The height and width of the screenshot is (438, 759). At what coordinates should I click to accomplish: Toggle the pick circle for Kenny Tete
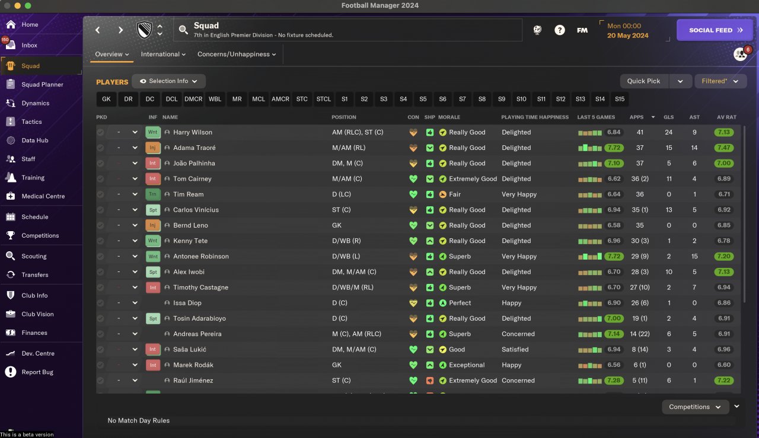coord(100,241)
